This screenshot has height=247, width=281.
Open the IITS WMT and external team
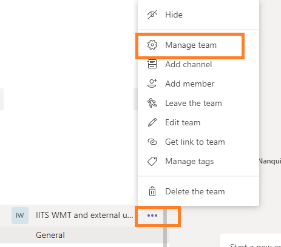click(84, 215)
